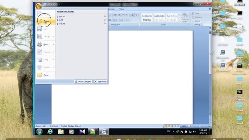Click Replace in Editing group
The width and height of the screenshot is (249, 140).
[x=197, y=17]
